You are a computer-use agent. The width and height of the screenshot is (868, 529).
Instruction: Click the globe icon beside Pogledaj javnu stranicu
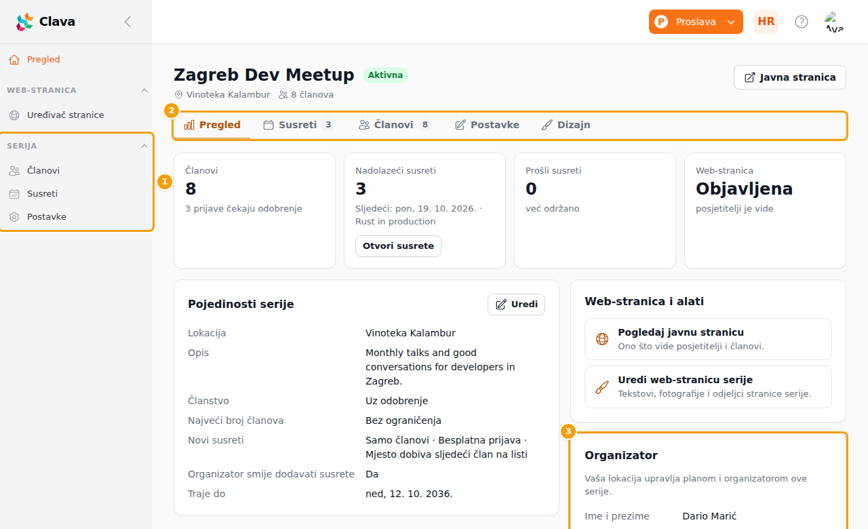point(602,339)
